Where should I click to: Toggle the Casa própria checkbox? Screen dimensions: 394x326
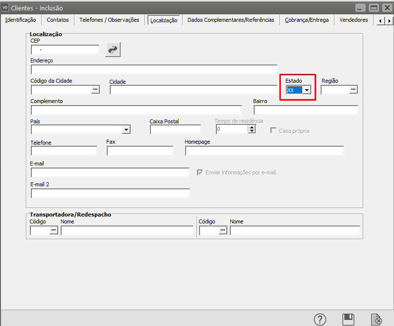coord(273,130)
